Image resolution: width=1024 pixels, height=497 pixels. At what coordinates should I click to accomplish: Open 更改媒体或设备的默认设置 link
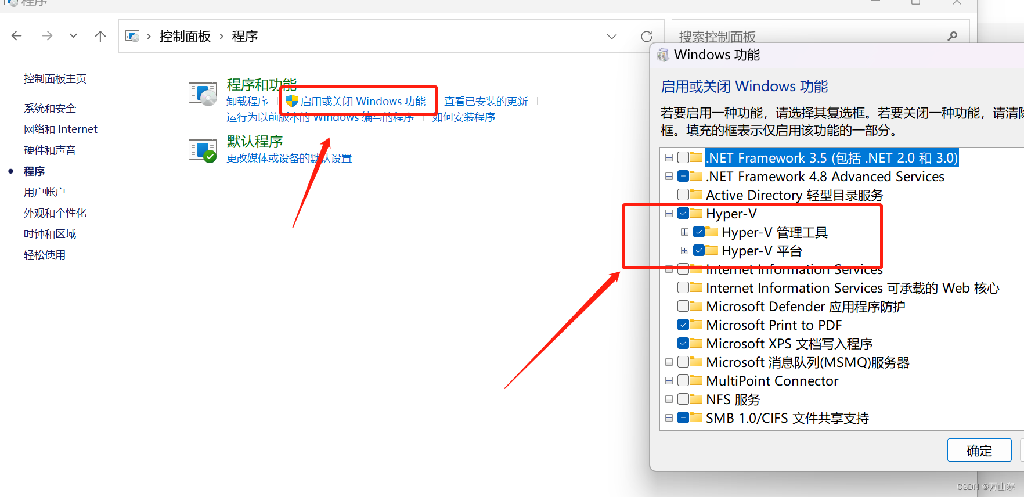(x=289, y=159)
